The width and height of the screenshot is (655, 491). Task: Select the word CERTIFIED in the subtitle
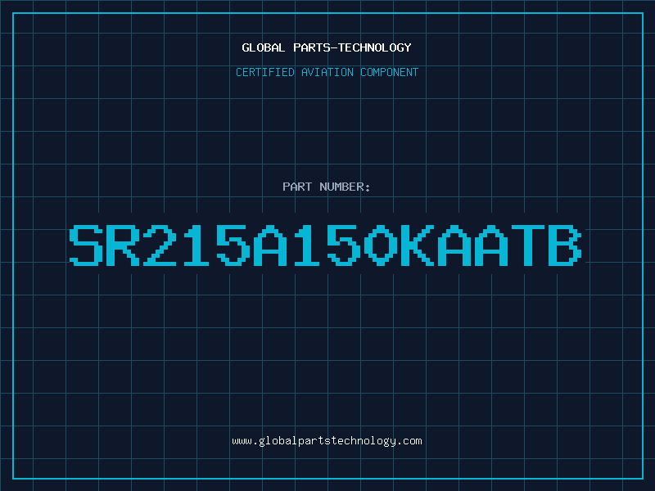pos(265,72)
